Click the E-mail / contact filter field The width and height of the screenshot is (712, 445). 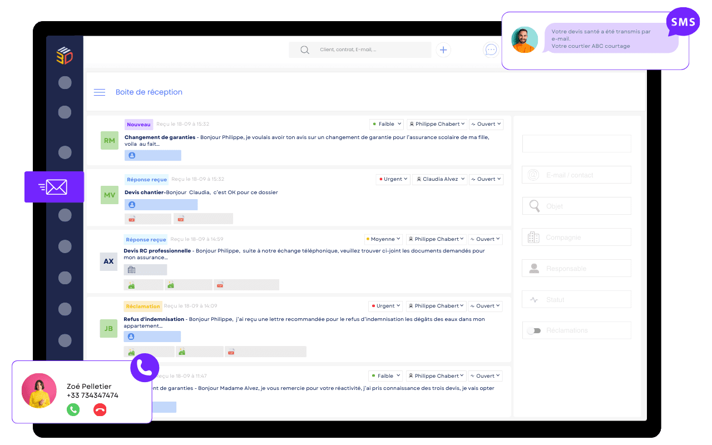pos(577,175)
